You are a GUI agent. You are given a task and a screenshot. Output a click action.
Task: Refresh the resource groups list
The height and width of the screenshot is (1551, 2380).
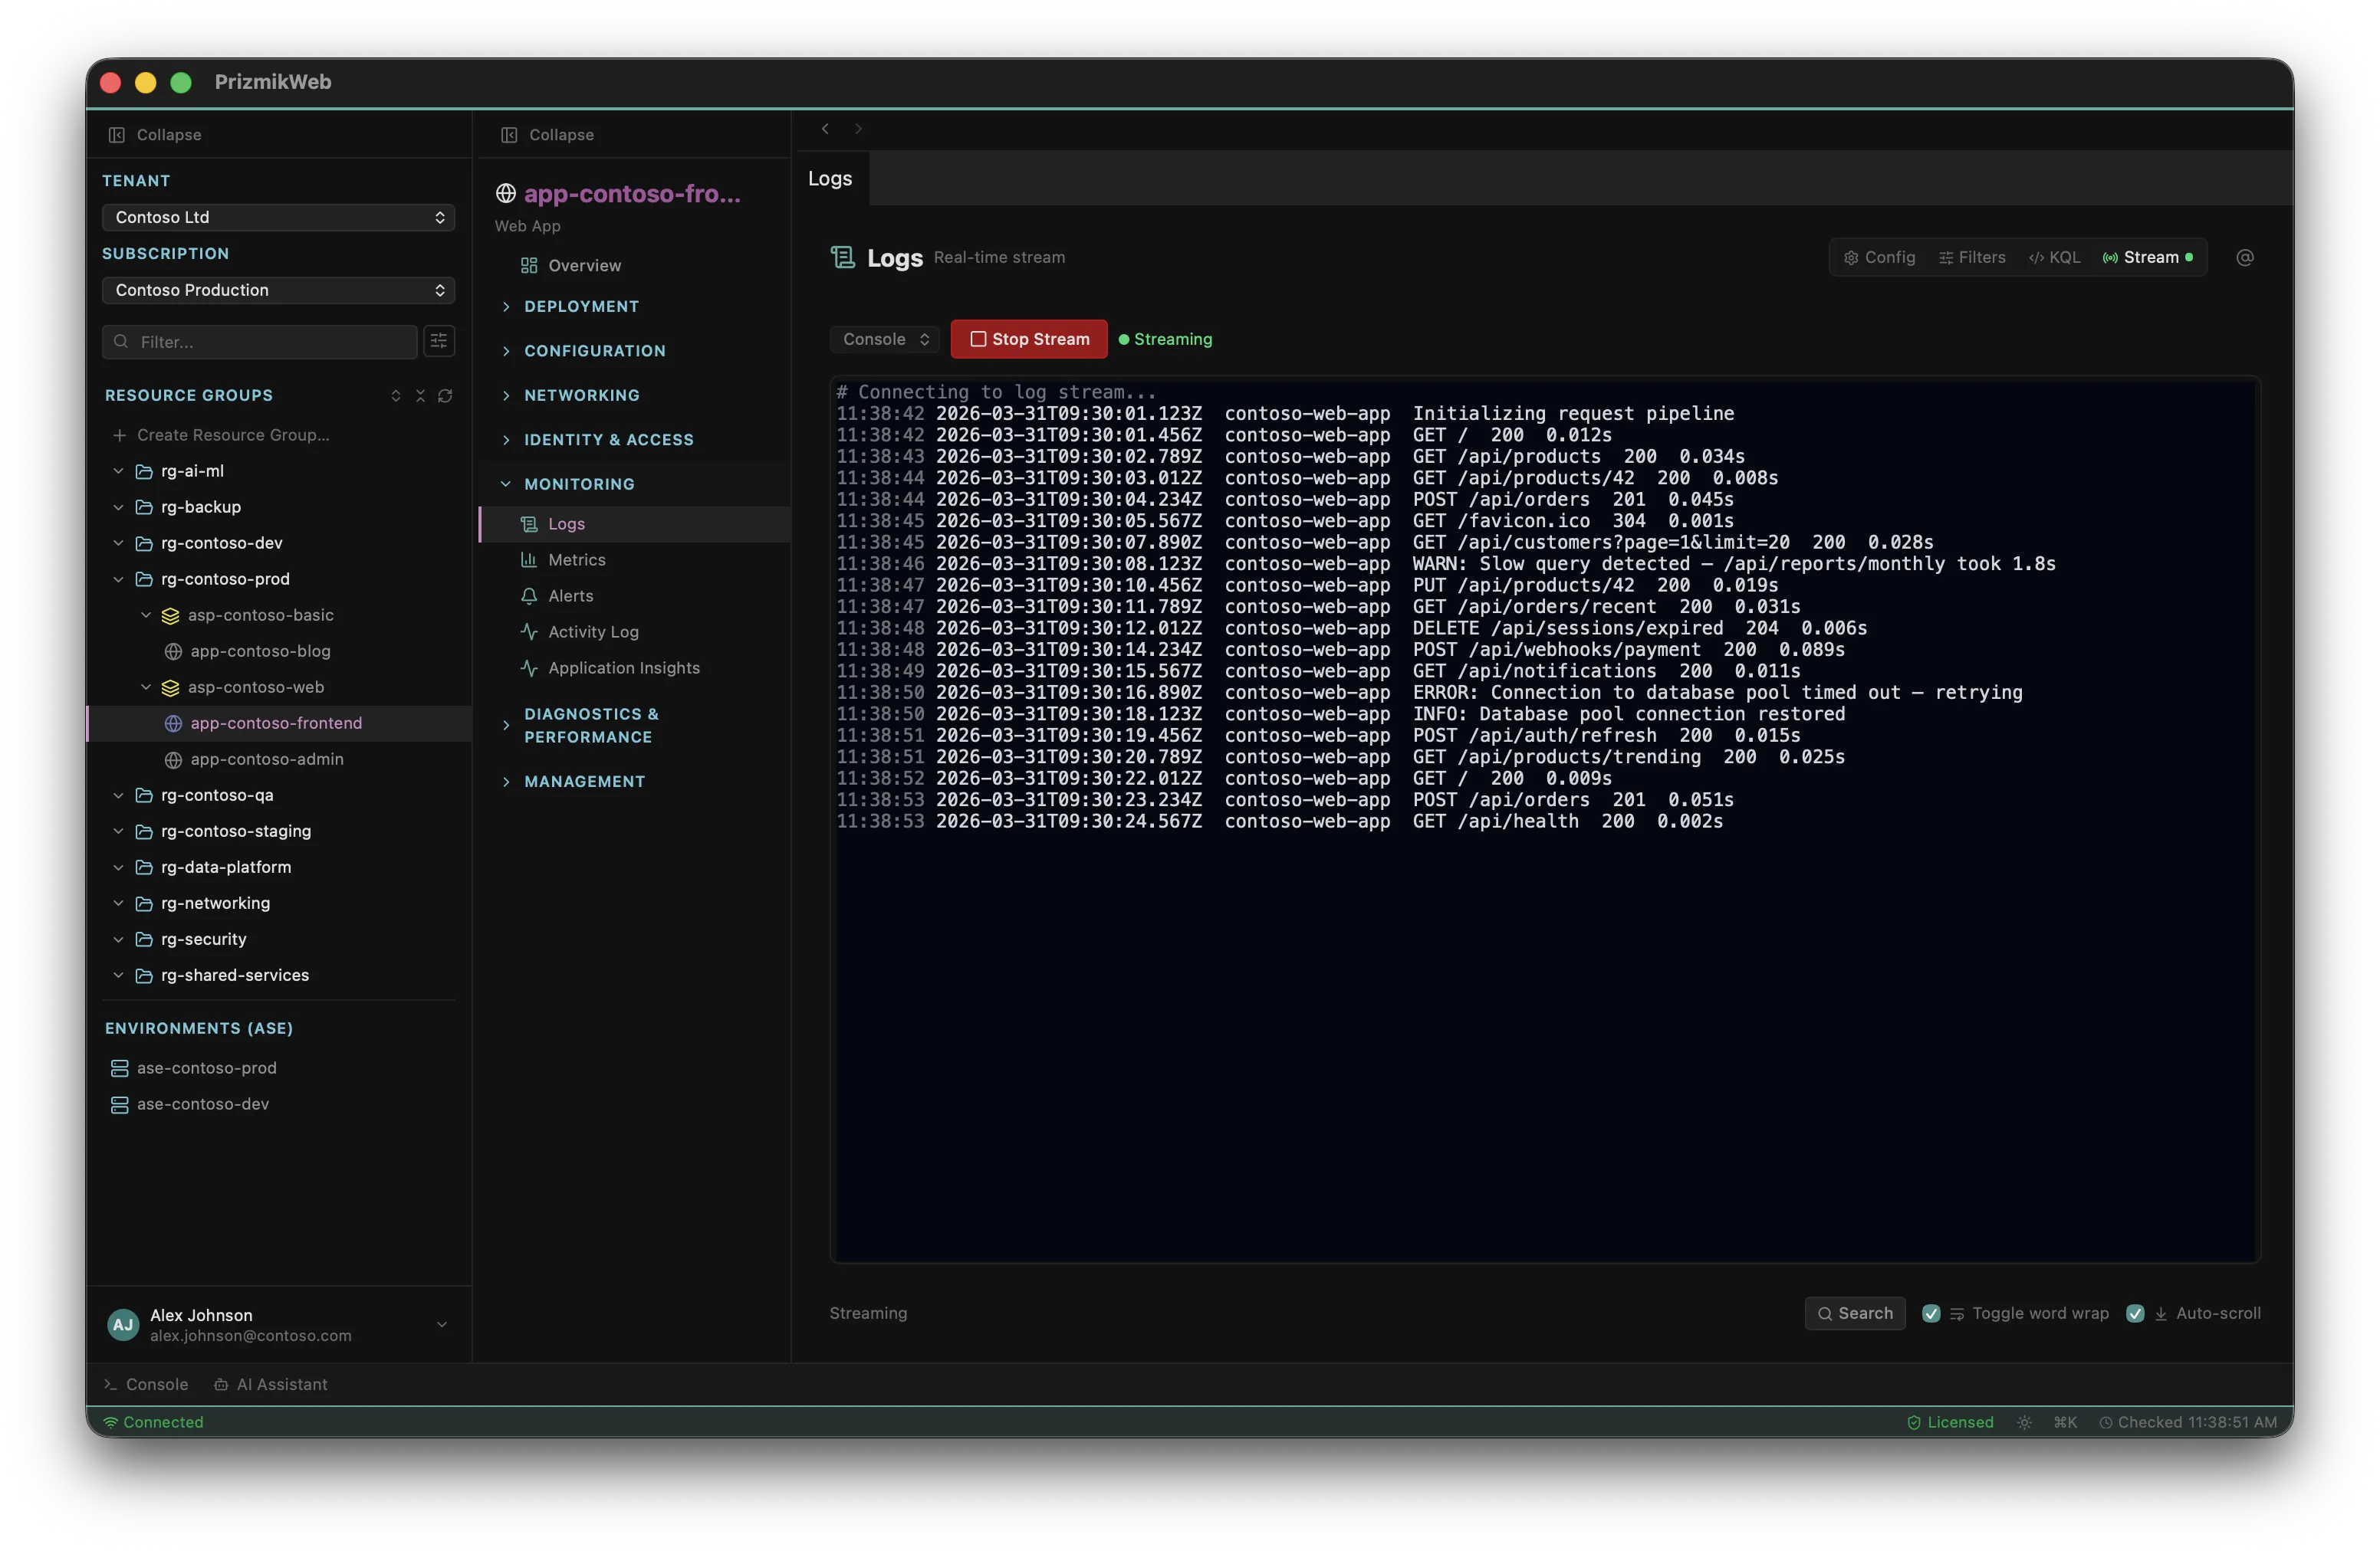pyautogui.click(x=445, y=395)
